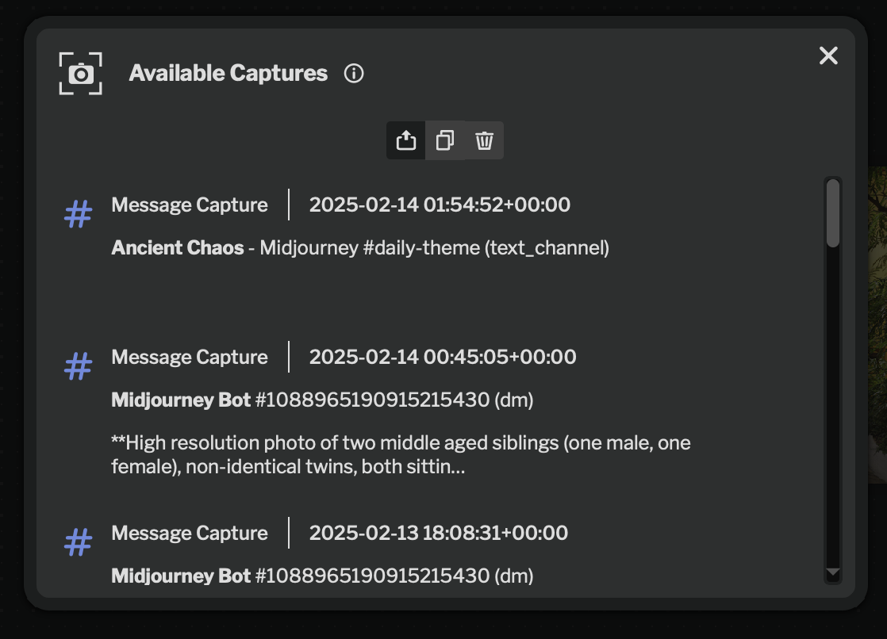Close the Available Captures dialog
The height and width of the screenshot is (639, 887).
coord(828,55)
